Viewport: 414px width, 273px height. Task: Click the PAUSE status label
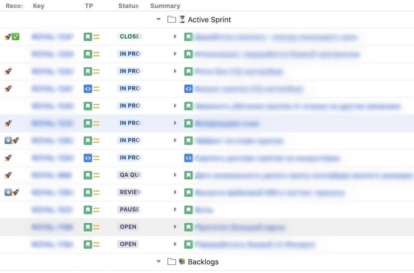click(x=129, y=209)
